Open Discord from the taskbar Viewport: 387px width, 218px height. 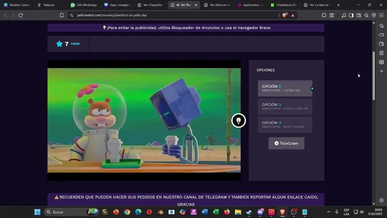click(260, 212)
